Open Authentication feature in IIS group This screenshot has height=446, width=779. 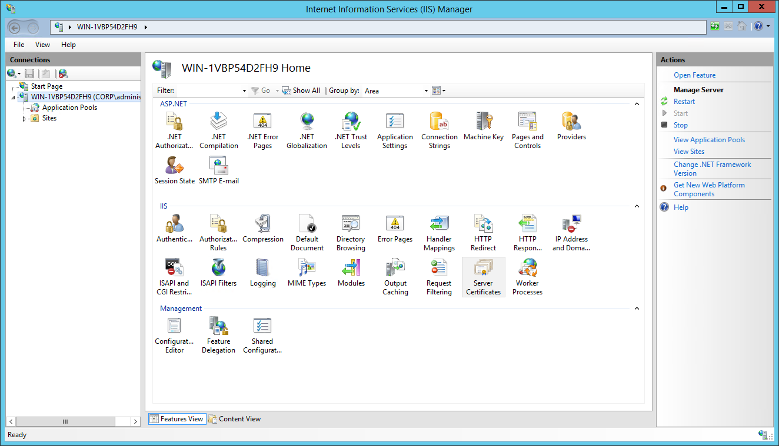pyautogui.click(x=174, y=229)
